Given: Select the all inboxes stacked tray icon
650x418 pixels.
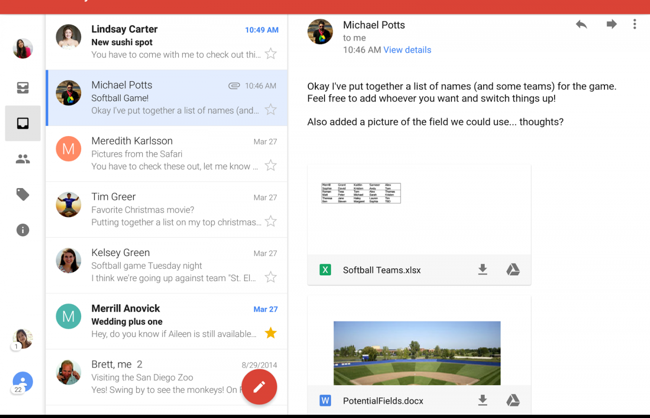Looking at the screenshot, I should [x=23, y=87].
